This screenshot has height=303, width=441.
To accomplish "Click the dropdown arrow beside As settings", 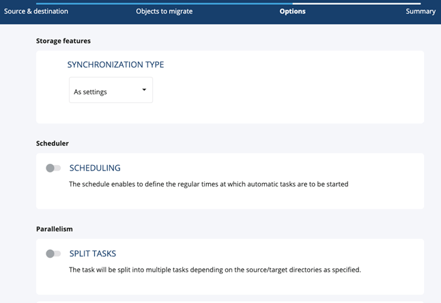I will 144,89.
